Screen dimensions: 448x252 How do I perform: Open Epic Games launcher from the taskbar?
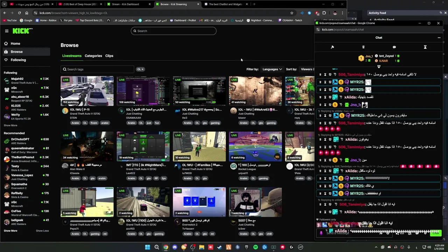246,247
